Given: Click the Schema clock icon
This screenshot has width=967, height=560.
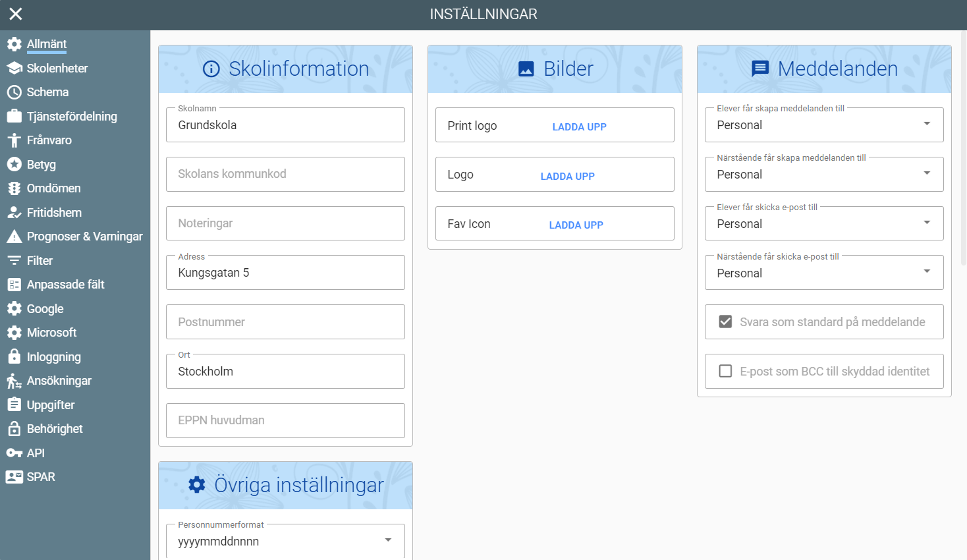Looking at the screenshot, I should (14, 92).
